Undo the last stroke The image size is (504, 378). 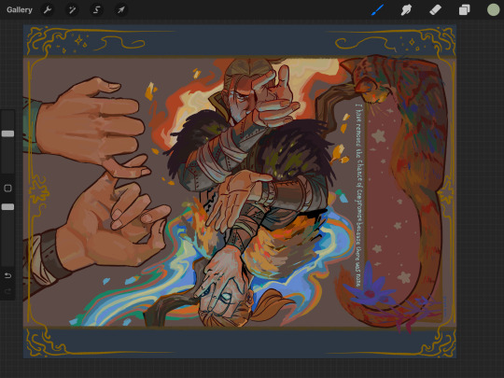7,275
